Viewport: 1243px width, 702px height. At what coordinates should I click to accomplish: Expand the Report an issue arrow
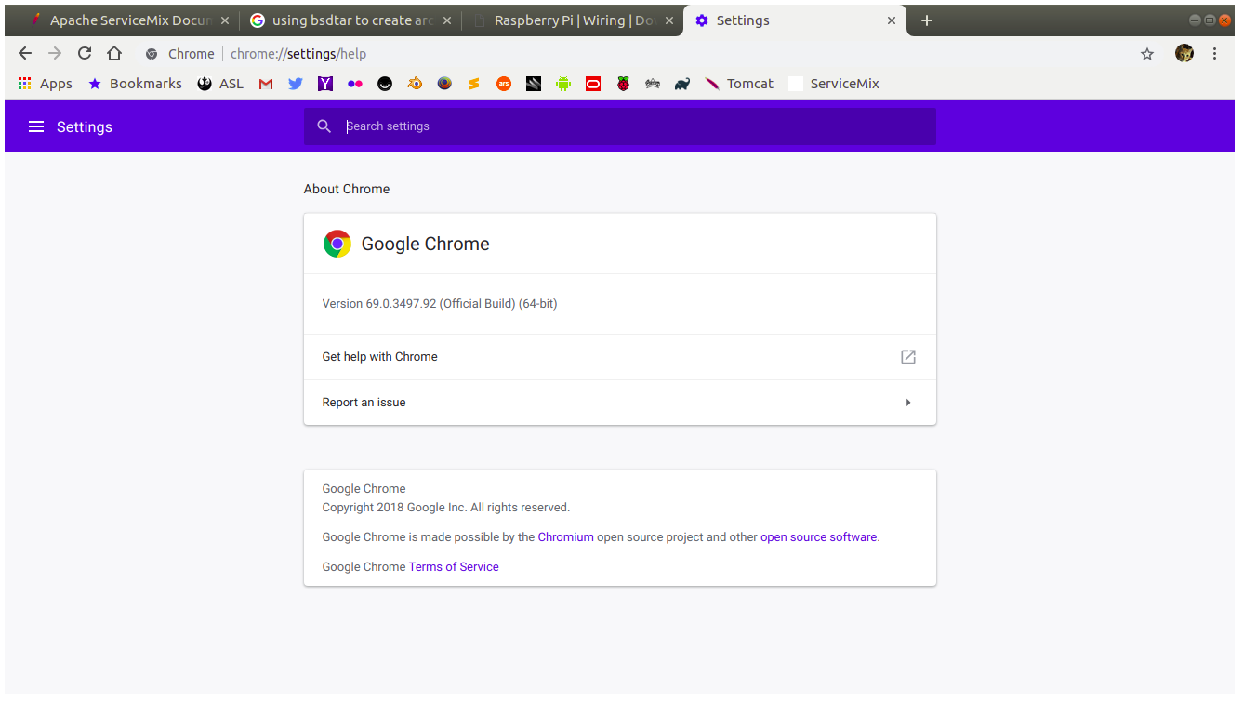(x=908, y=403)
